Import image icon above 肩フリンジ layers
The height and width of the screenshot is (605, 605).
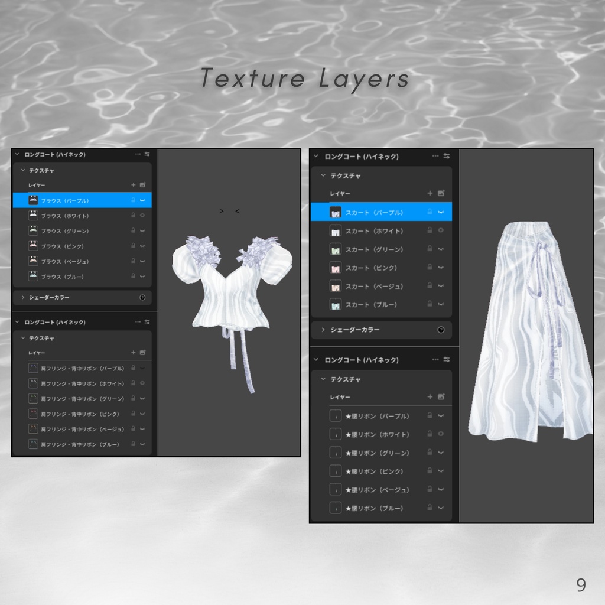(x=142, y=353)
